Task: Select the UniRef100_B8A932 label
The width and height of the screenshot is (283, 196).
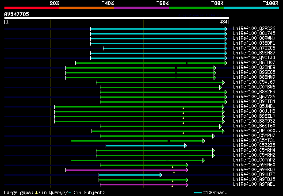Action: (254, 121)
